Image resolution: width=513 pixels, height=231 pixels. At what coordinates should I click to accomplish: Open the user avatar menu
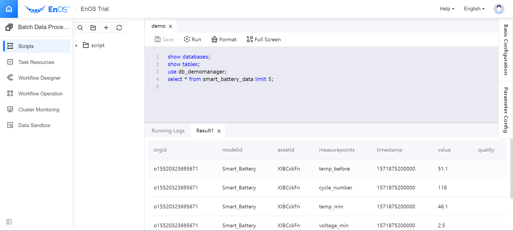click(x=499, y=9)
